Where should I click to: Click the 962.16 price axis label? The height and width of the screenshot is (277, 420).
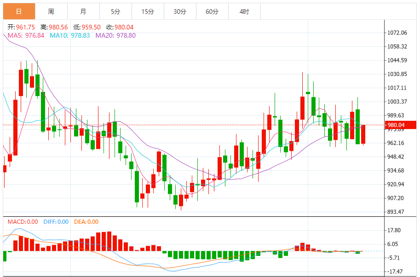click(x=396, y=143)
